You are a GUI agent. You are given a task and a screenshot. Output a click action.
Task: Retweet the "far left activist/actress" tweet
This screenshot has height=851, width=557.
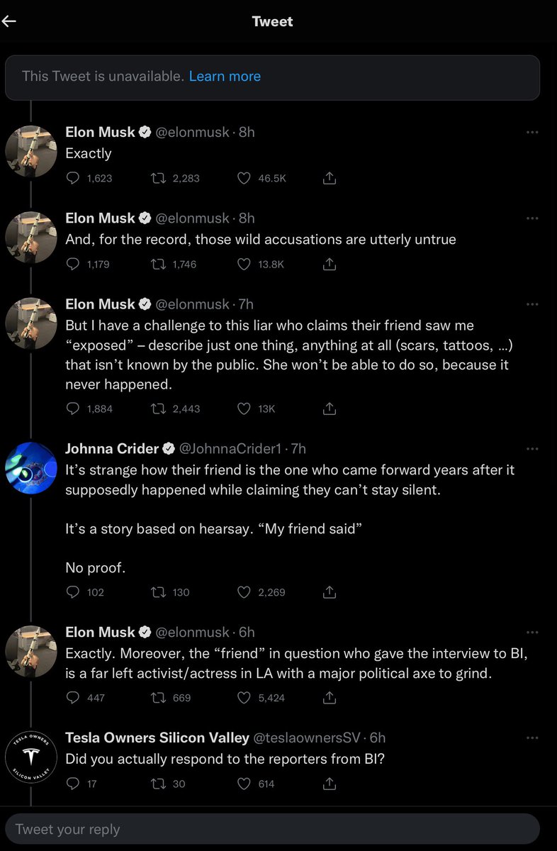pos(159,698)
